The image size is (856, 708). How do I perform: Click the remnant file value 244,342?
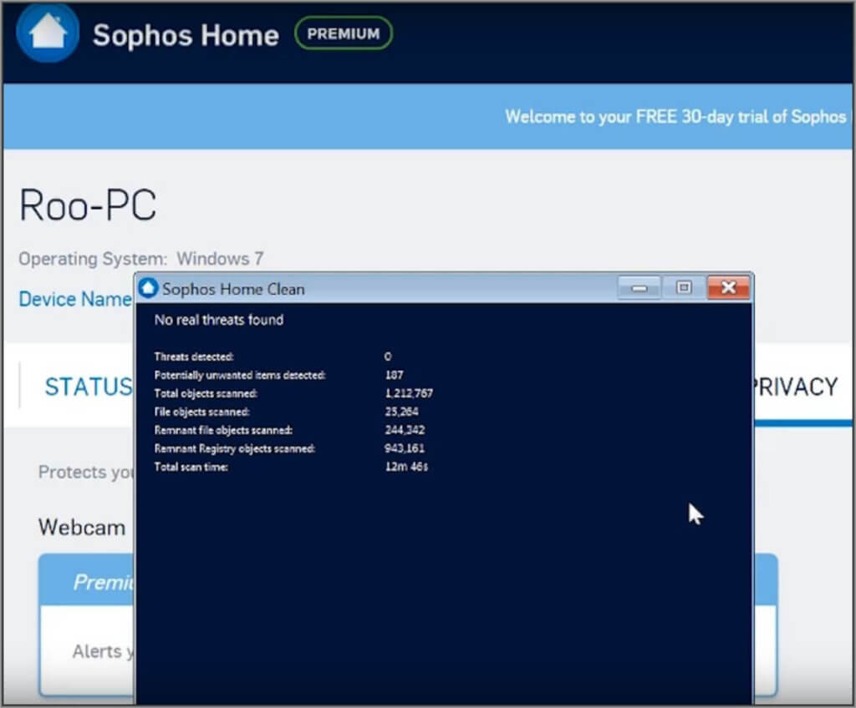coord(405,430)
